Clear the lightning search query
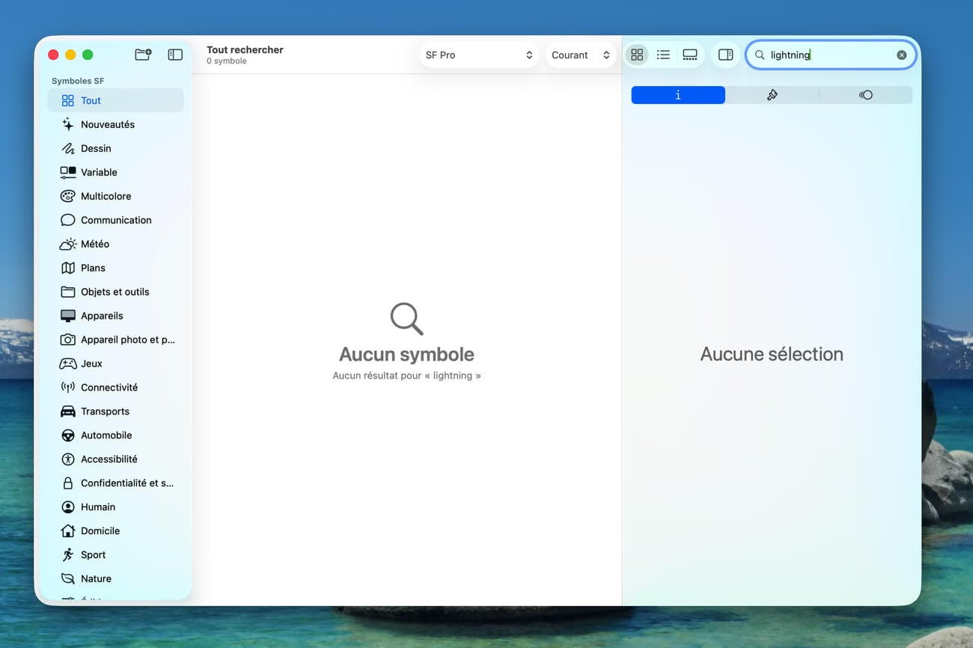The height and width of the screenshot is (648, 973). pos(902,54)
